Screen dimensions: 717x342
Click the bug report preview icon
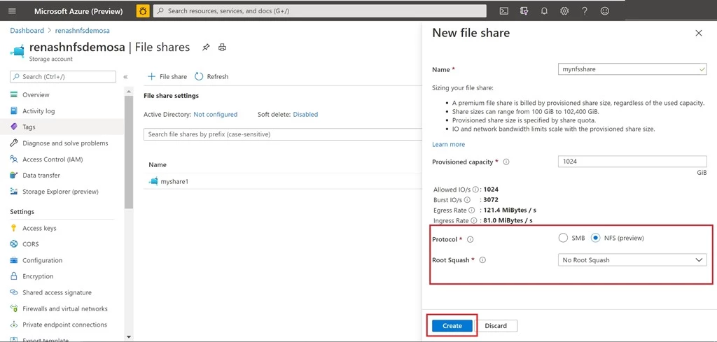[x=143, y=11]
